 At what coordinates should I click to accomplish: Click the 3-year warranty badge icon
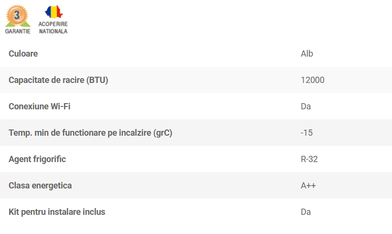coord(17,15)
